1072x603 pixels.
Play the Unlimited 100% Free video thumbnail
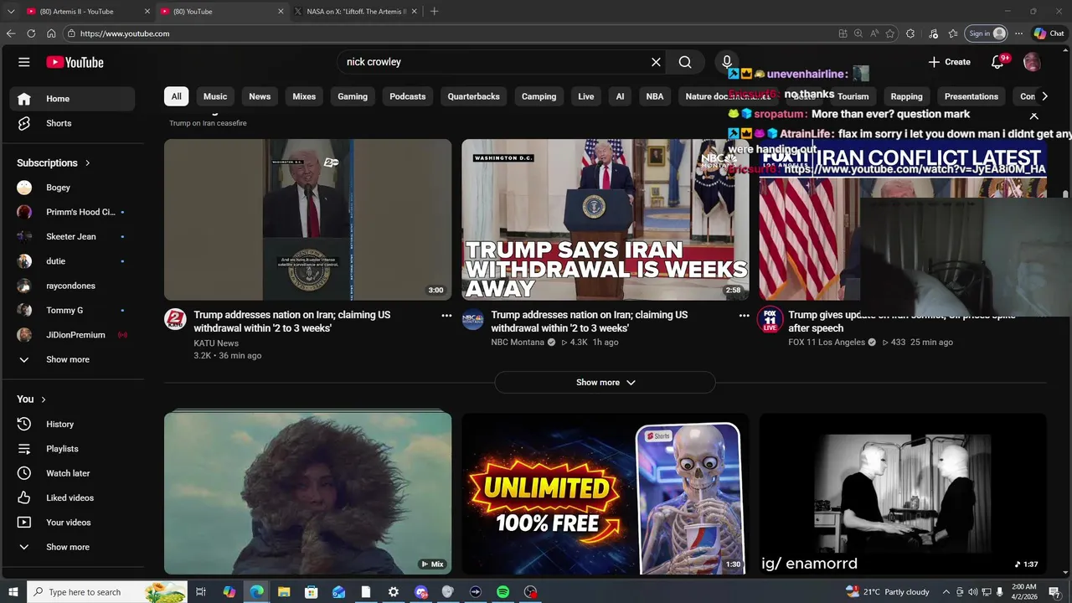click(606, 493)
